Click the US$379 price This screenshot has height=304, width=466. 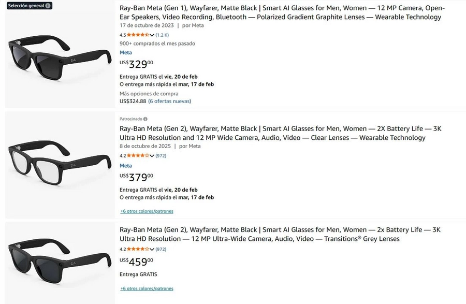(137, 178)
